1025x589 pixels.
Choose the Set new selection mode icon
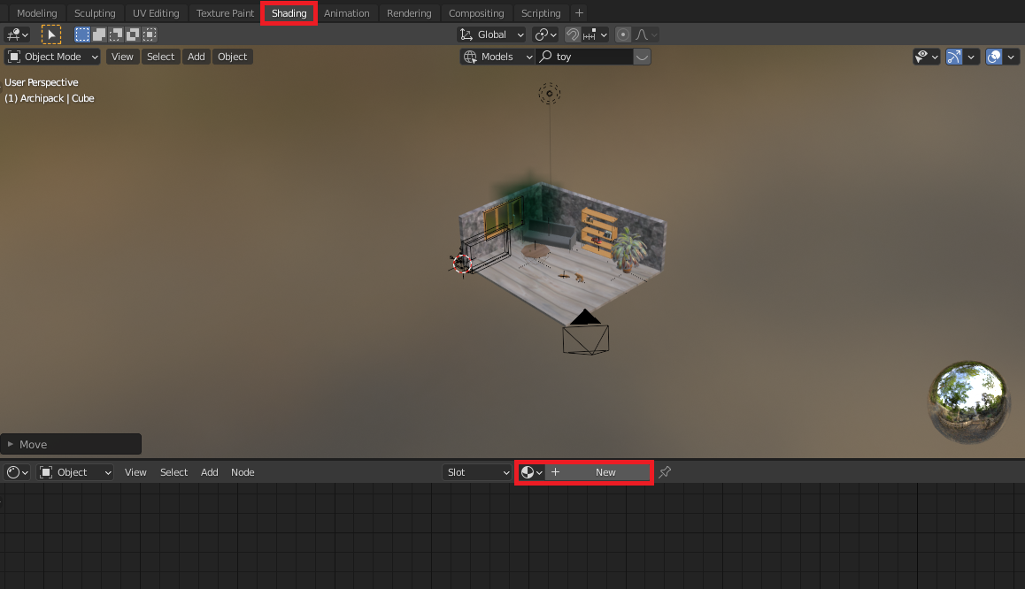82,34
